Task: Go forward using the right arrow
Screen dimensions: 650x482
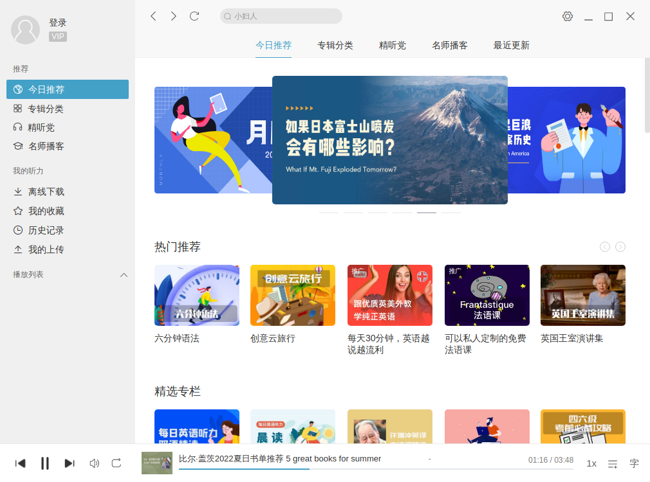Action: pyautogui.click(x=174, y=16)
